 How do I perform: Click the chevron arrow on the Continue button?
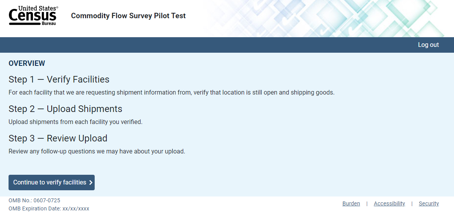pos(91,183)
